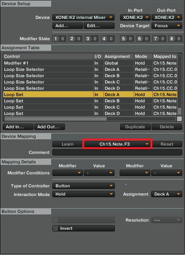This screenshot has width=185, height=255.
Task: Select Modifier State indicator 5
Action: [x=127, y=39]
